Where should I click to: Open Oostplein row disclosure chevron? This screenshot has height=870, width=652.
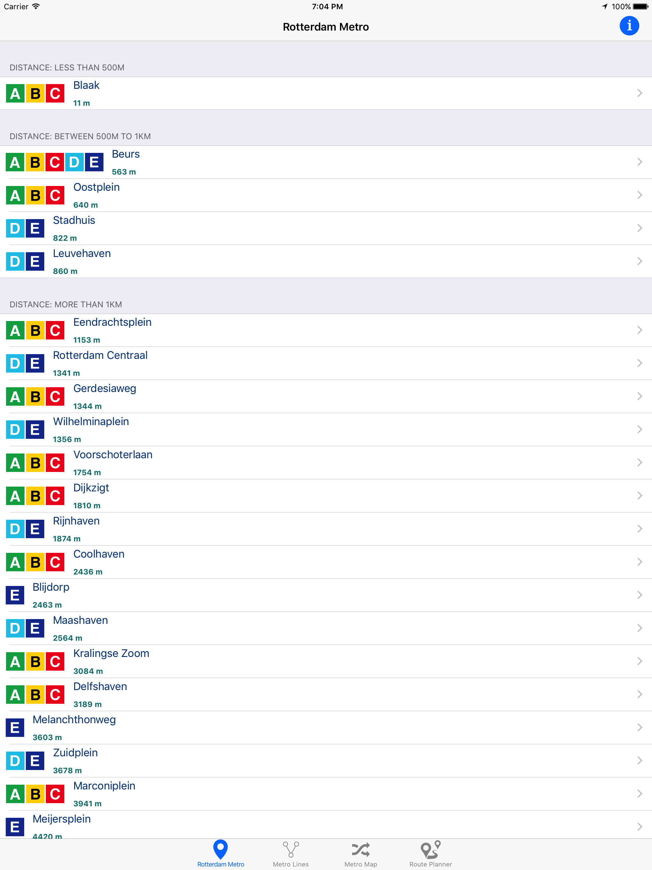click(x=639, y=195)
